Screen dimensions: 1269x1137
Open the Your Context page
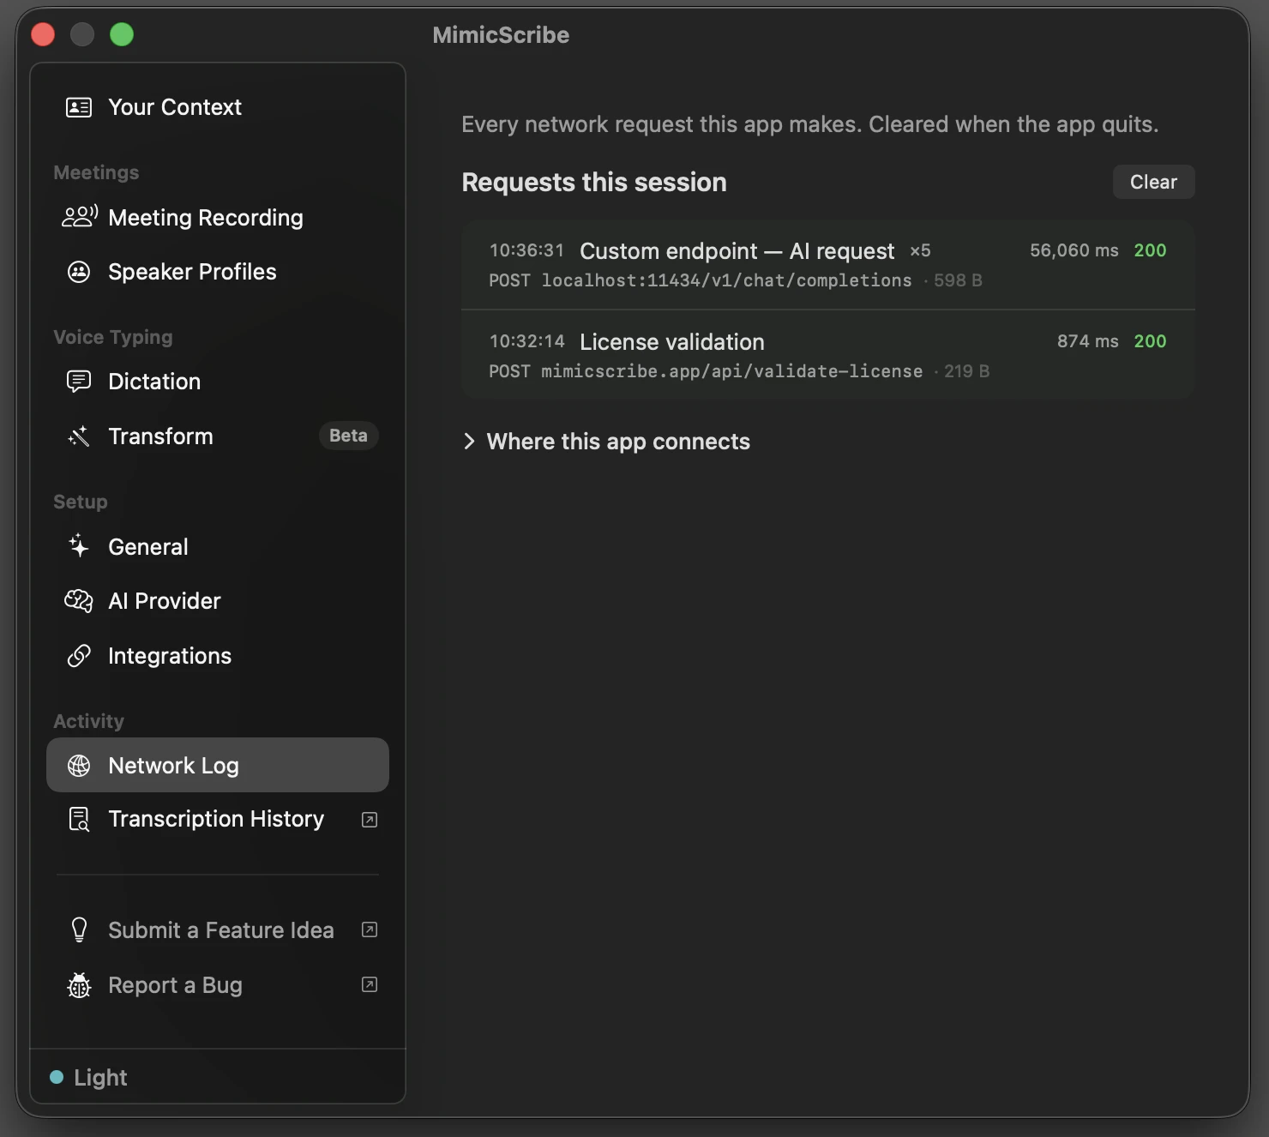tap(218, 107)
